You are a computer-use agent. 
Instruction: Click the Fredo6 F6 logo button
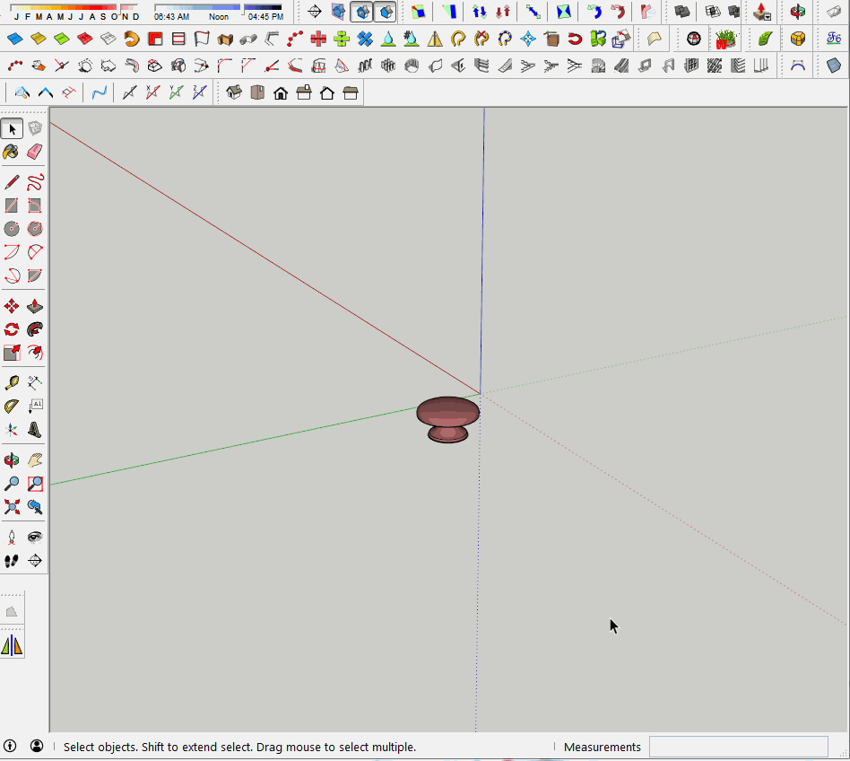pyautogui.click(x=835, y=39)
